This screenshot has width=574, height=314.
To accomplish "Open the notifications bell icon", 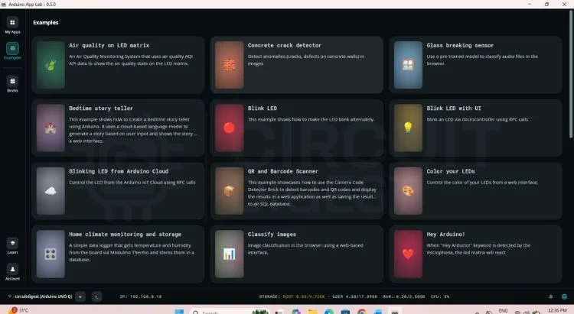I will pyautogui.click(x=550, y=296).
